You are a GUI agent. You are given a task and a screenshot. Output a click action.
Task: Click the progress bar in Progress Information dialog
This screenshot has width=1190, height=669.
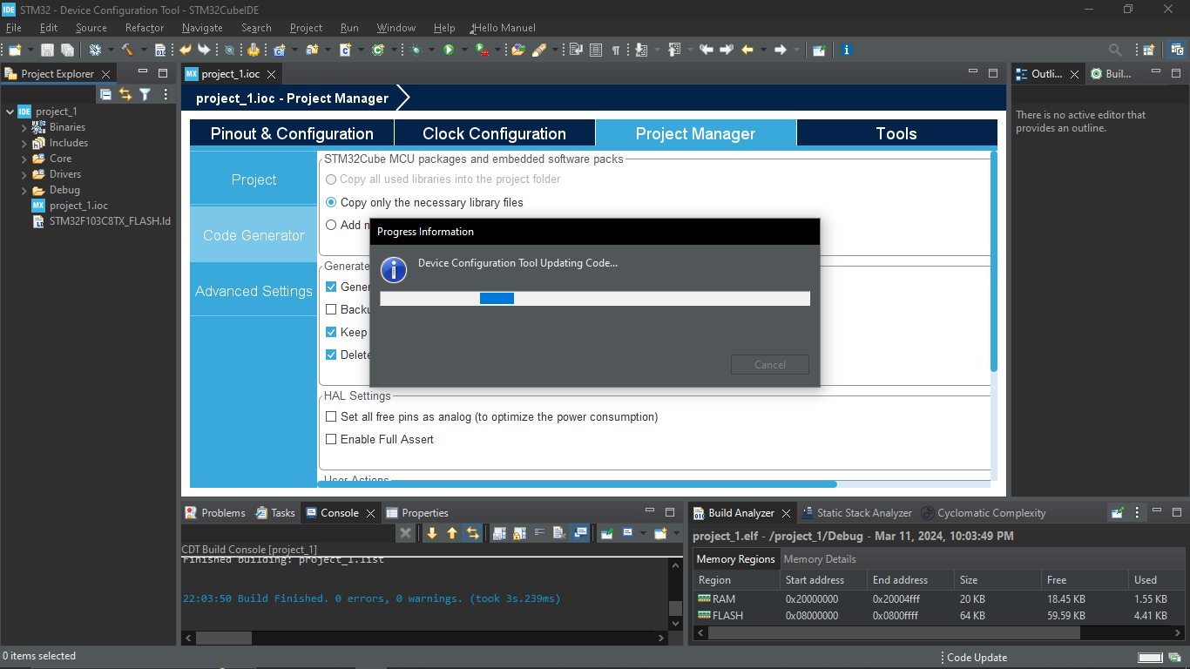click(x=595, y=298)
